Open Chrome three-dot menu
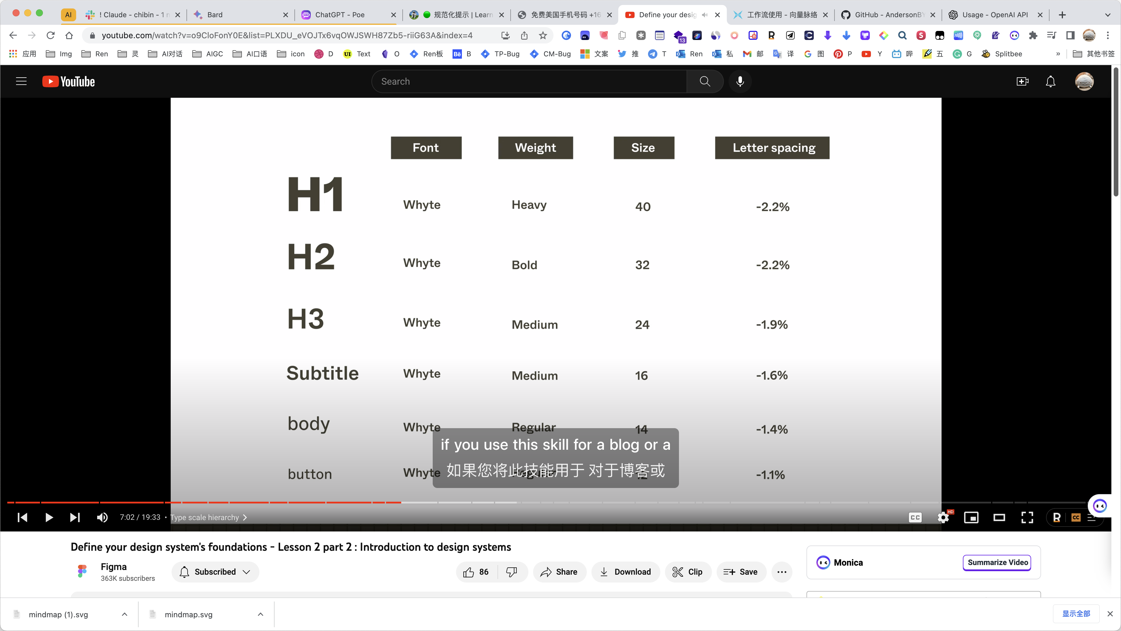Viewport: 1121px width, 631px height. click(1108, 35)
